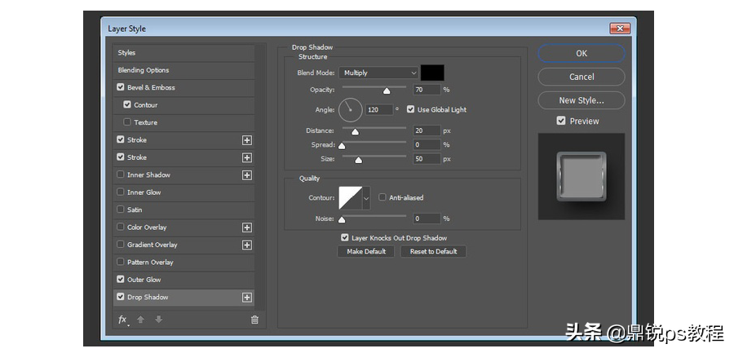Click the Distance value field showing 20
Viewport: 734px width, 353px height.
(x=427, y=130)
